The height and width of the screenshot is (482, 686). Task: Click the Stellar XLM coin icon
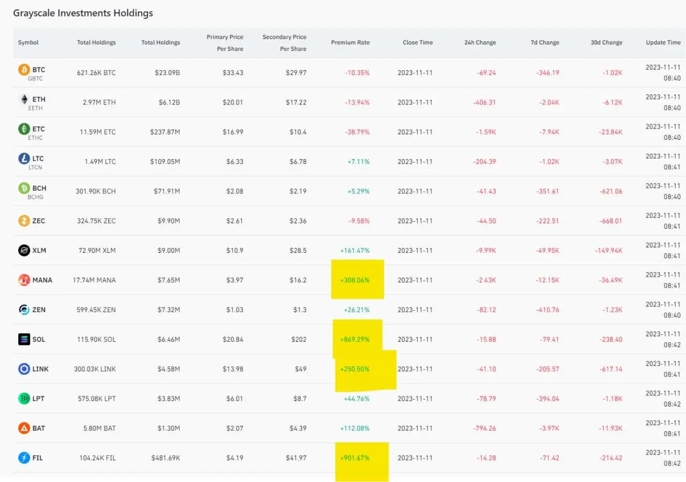(x=24, y=250)
